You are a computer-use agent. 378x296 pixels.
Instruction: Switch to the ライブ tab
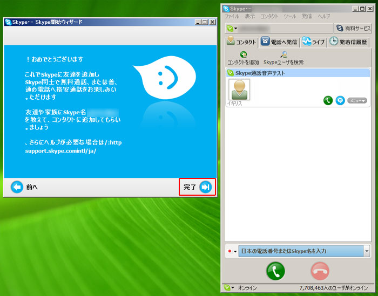tap(313, 42)
